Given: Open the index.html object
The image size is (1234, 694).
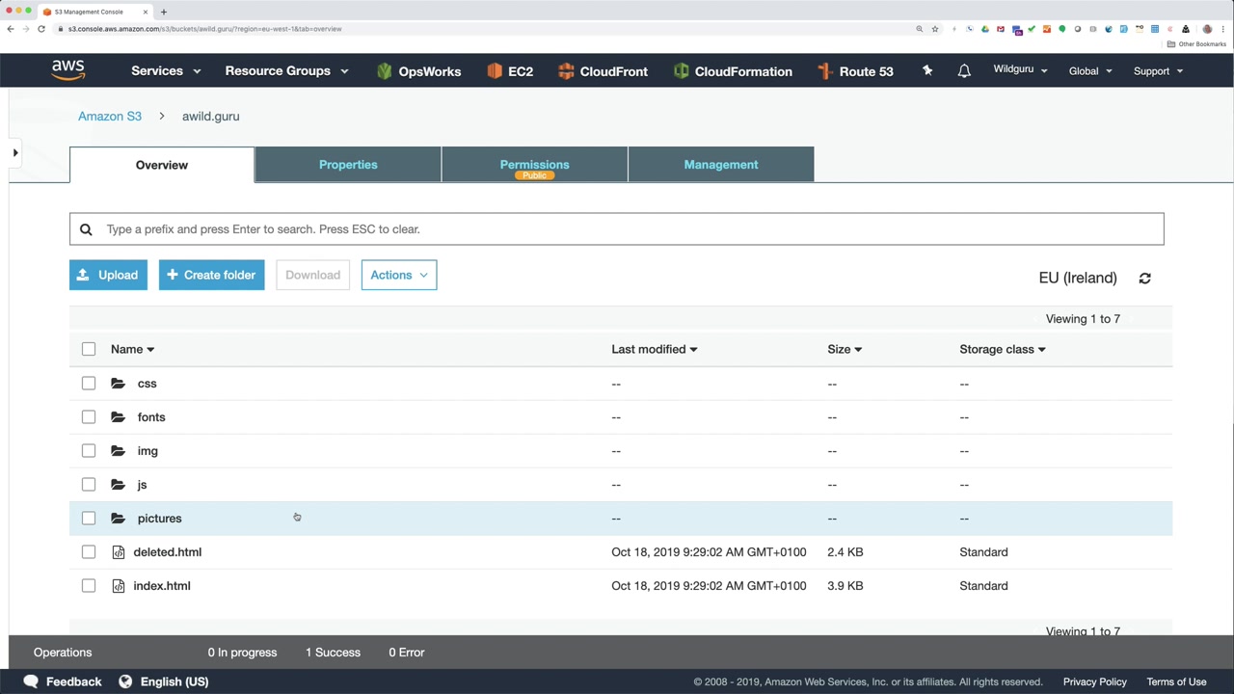Looking at the screenshot, I should [x=162, y=586].
